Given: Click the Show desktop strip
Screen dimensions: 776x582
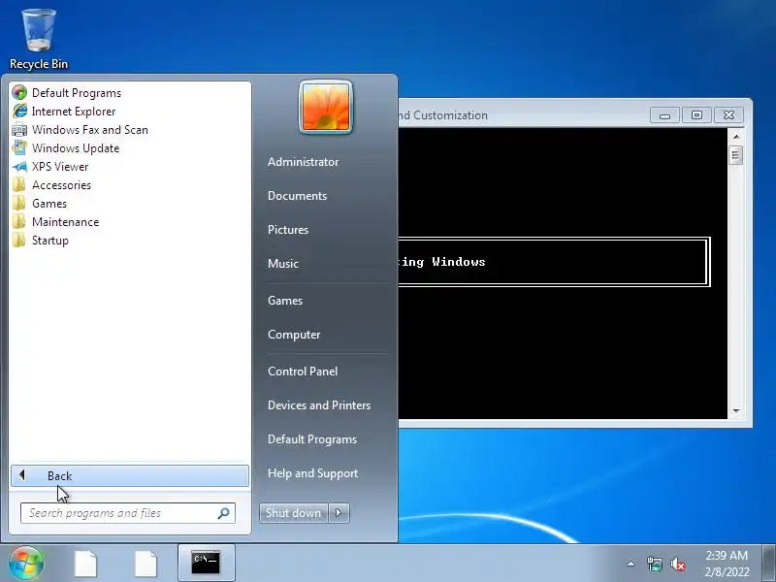Looking at the screenshot, I should click(769, 563).
